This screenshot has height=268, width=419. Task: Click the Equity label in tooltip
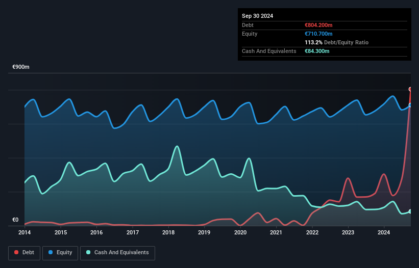tap(250, 34)
